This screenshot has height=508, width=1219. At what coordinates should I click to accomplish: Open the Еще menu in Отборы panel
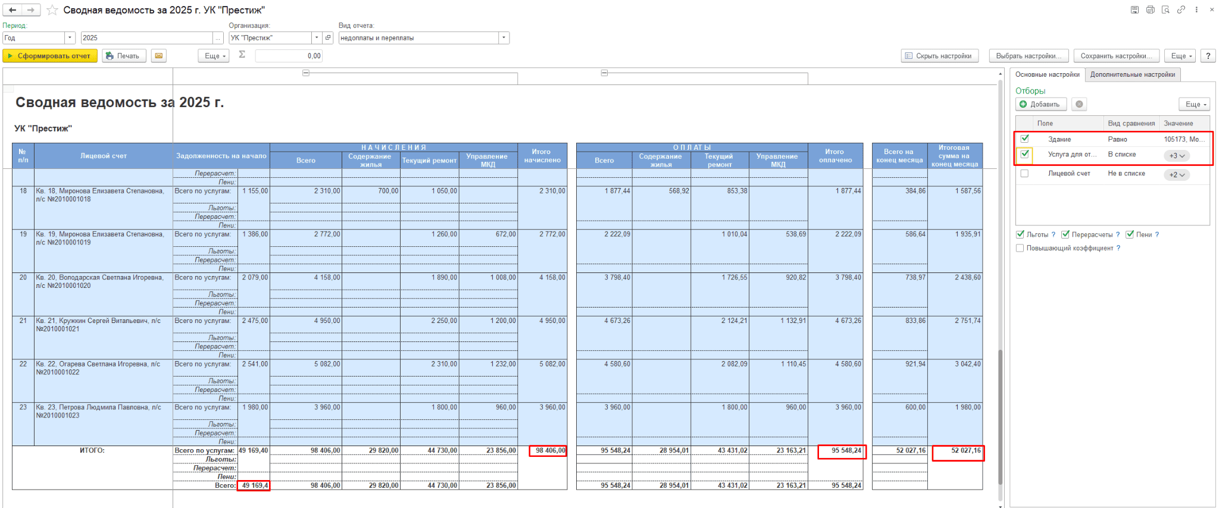1195,104
